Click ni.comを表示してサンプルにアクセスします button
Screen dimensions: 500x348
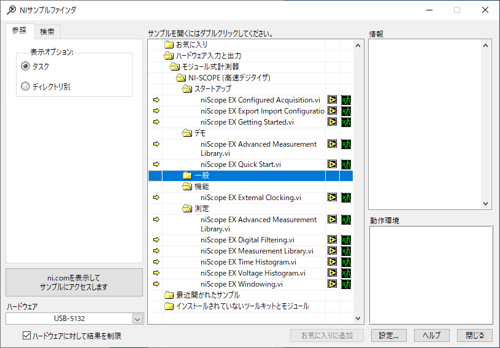[74, 282]
